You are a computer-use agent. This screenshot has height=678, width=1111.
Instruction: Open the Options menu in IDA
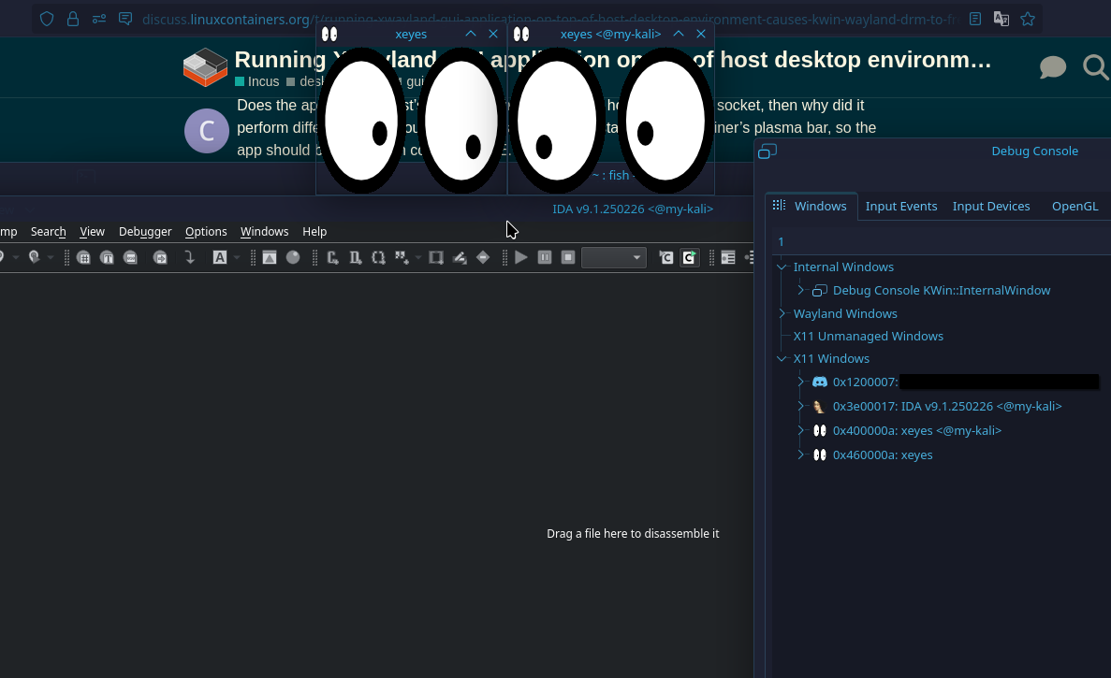(206, 231)
